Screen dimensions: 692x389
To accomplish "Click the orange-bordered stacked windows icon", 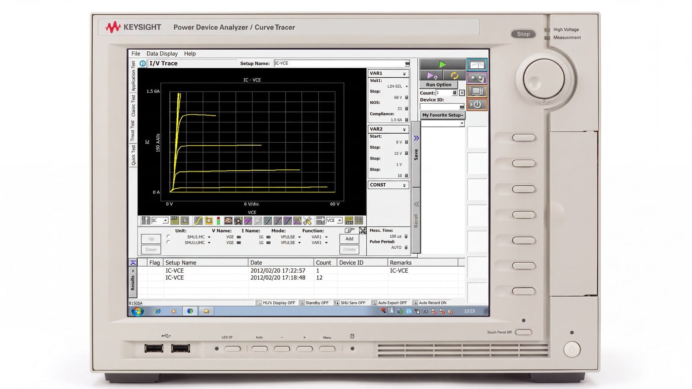I will (477, 91).
